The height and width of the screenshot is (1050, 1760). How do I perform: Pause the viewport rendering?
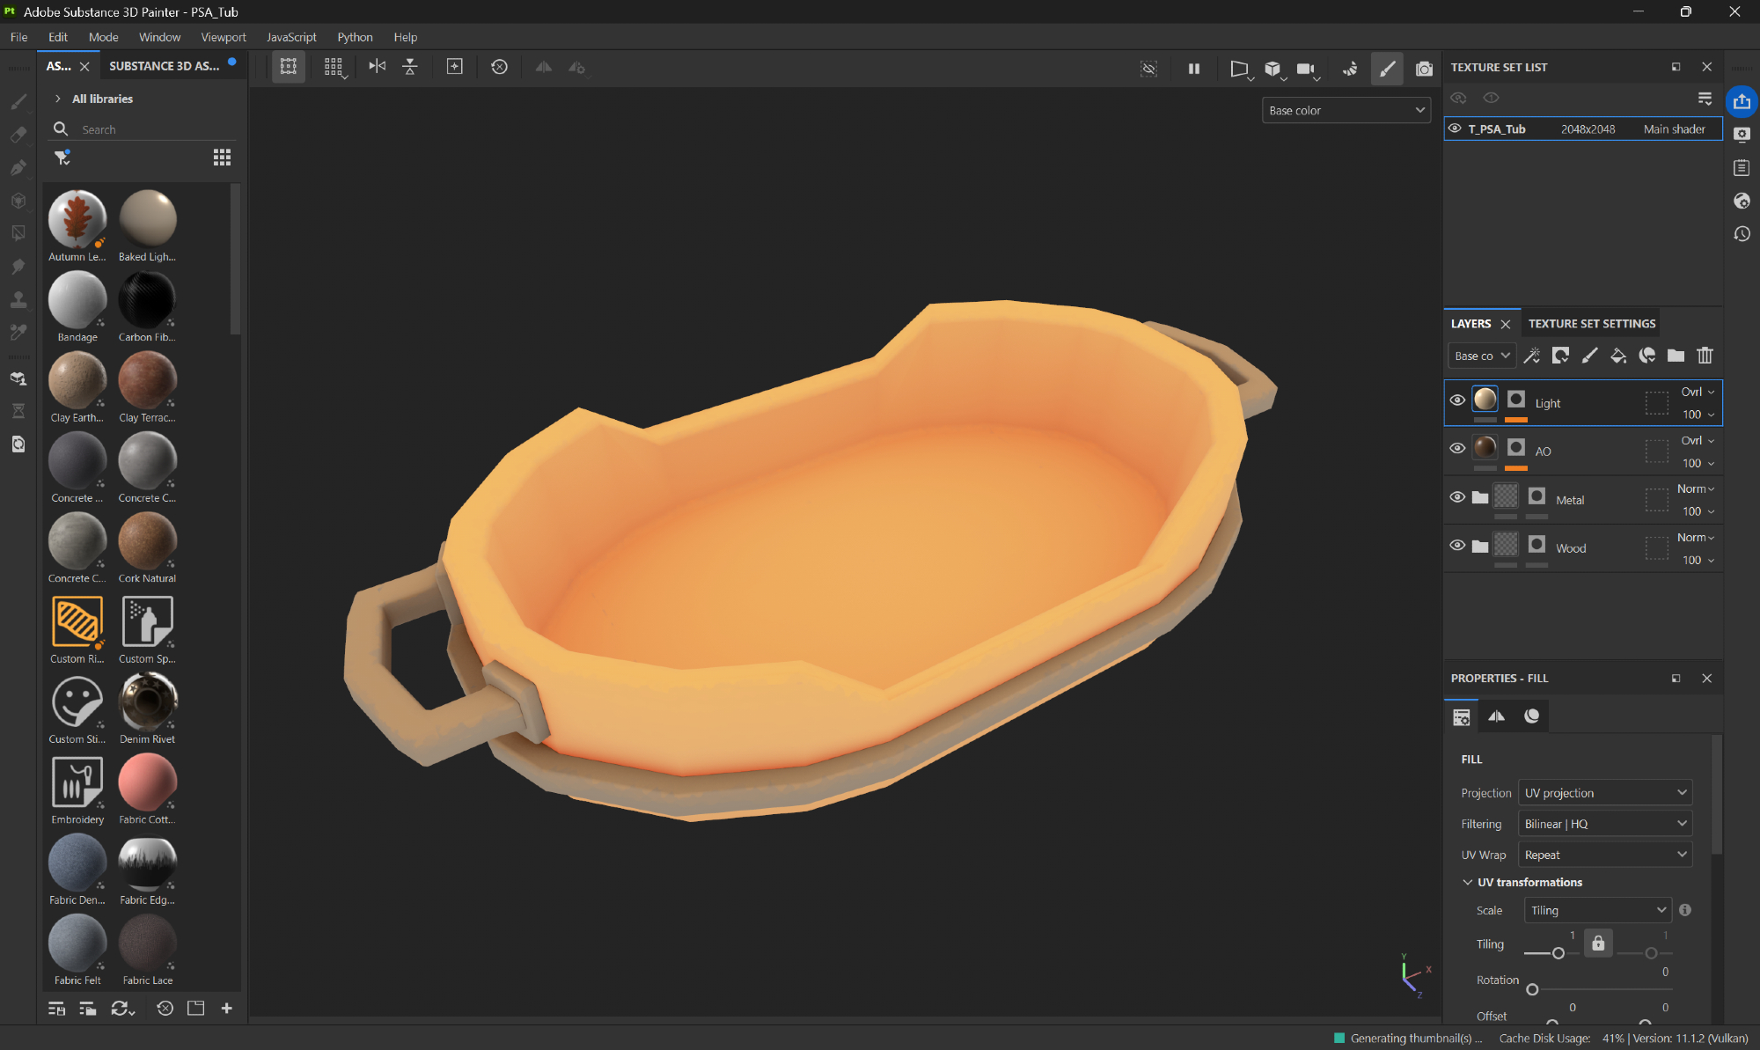coord(1194,68)
